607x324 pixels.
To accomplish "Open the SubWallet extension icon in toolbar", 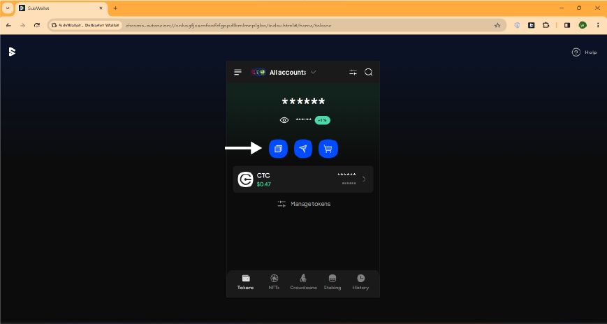I will pyautogui.click(x=532, y=25).
